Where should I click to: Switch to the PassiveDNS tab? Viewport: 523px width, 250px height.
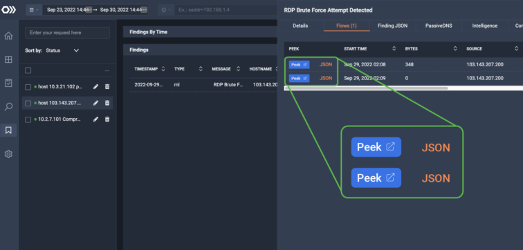[439, 26]
